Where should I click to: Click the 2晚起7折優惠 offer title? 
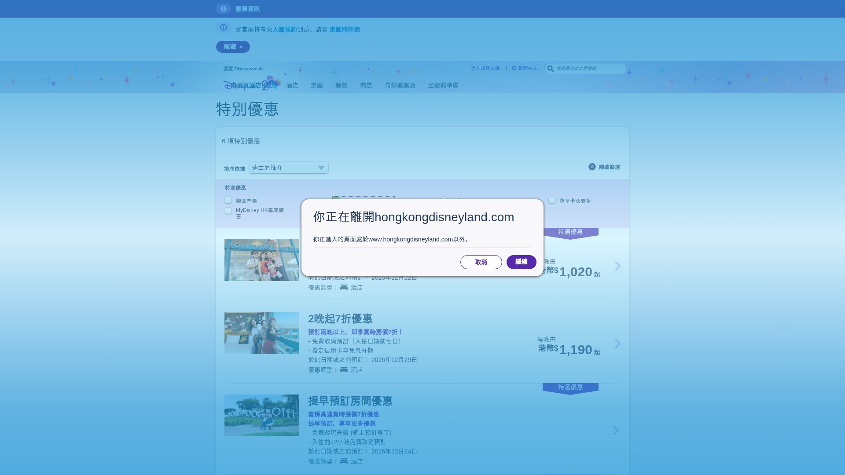340,319
